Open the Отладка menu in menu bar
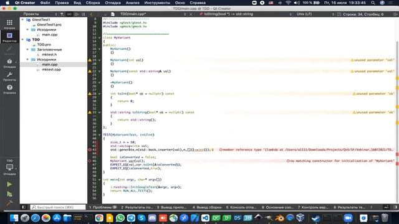399x224 pixels. pyautogui.click(x=113, y=2)
